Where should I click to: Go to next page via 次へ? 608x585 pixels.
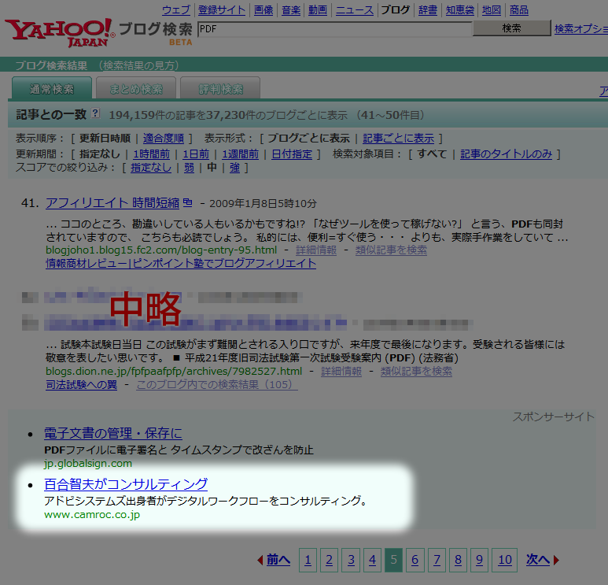pos(538,560)
